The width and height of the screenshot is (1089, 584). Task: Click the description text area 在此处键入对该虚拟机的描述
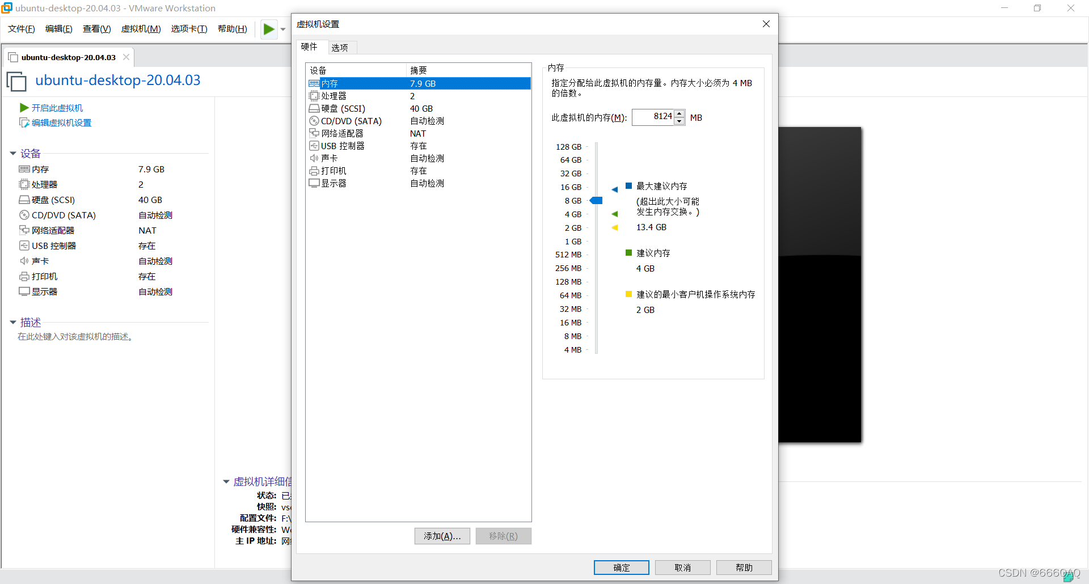tap(75, 337)
